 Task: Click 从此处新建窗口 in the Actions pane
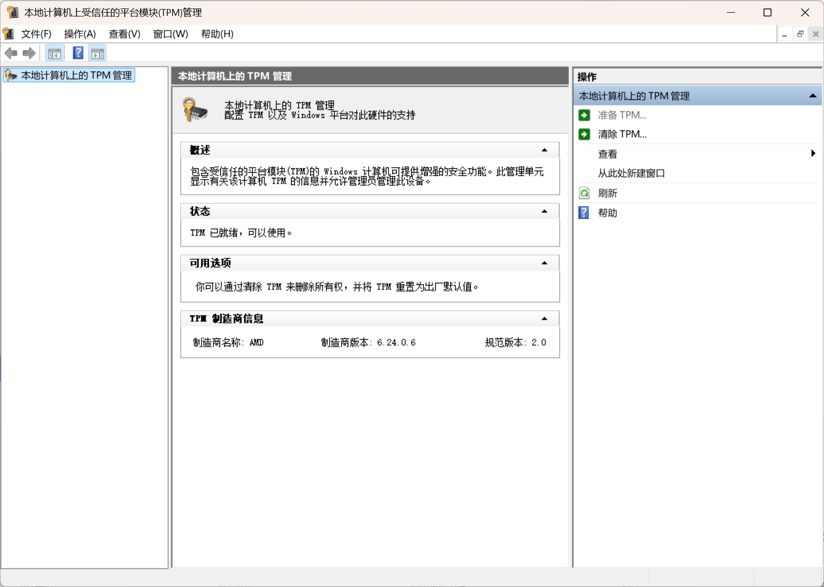click(631, 173)
